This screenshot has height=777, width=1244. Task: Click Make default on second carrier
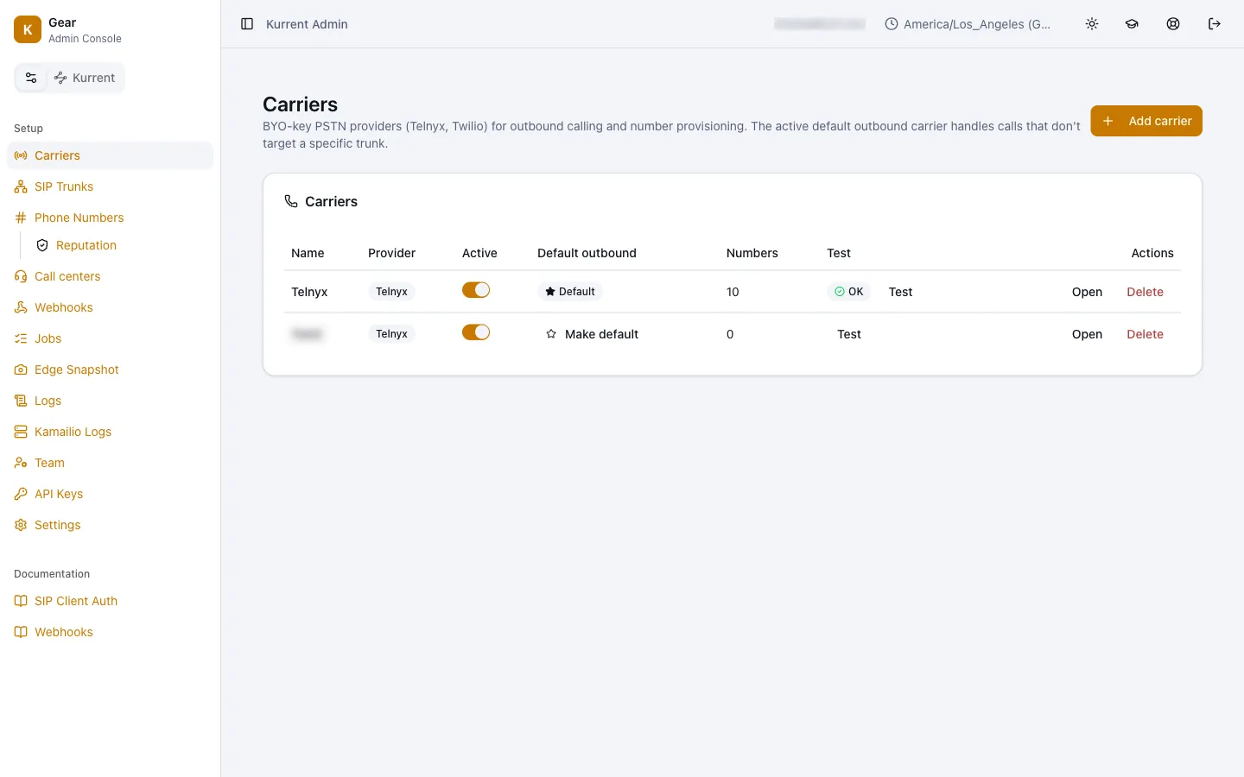coord(593,334)
